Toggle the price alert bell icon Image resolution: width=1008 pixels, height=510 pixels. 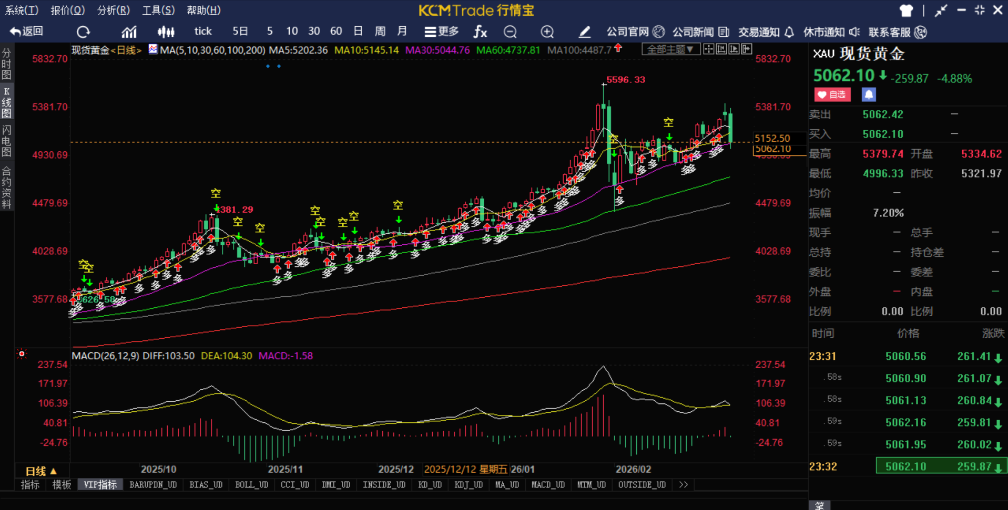[x=869, y=95]
